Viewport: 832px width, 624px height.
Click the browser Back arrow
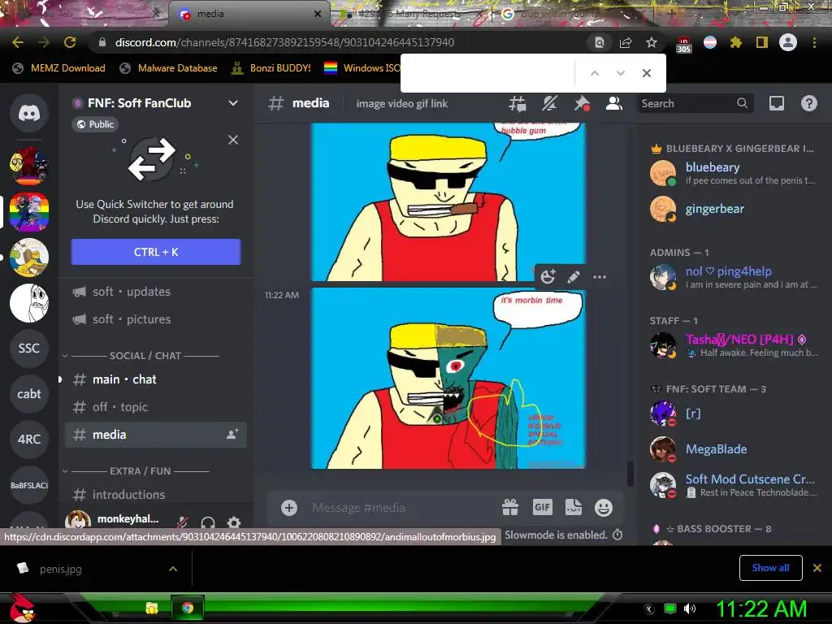click(x=18, y=42)
